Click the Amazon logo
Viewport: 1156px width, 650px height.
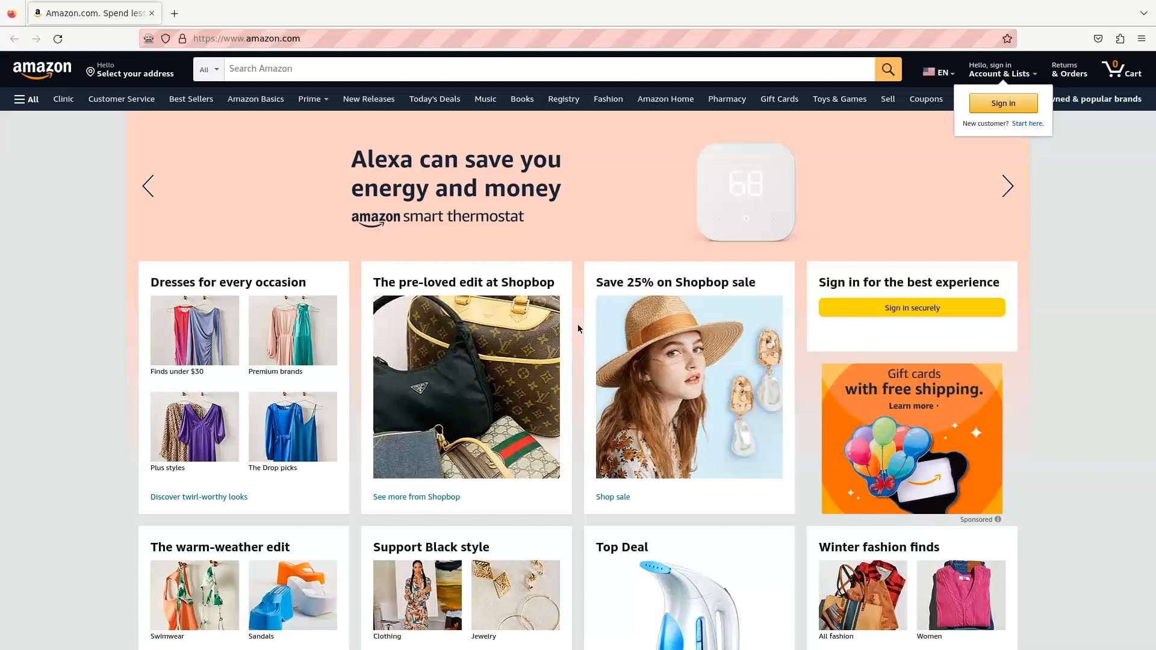(x=42, y=70)
